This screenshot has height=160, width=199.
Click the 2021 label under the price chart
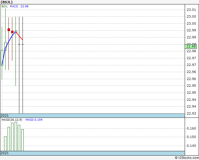coord(5,115)
